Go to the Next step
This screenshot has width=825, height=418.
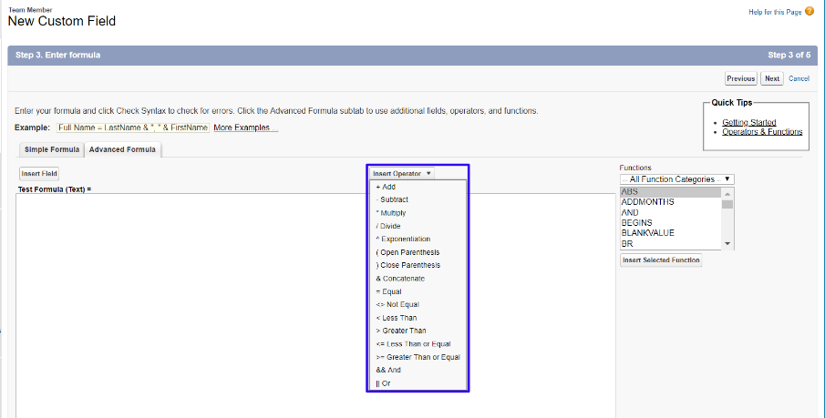tap(772, 78)
